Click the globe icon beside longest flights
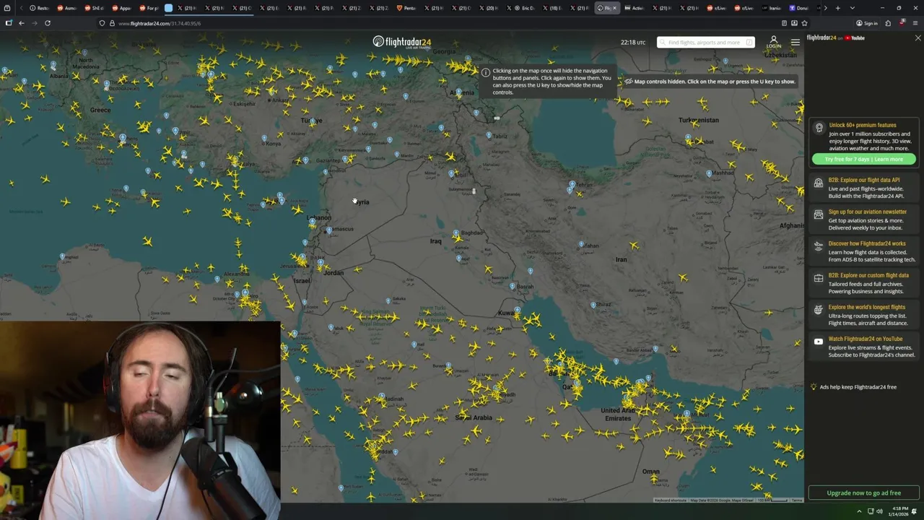924x520 pixels. [818, 310]
